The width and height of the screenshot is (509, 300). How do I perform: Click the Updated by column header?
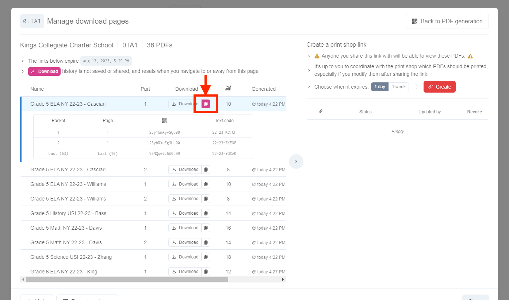click(x=429, y=112)
